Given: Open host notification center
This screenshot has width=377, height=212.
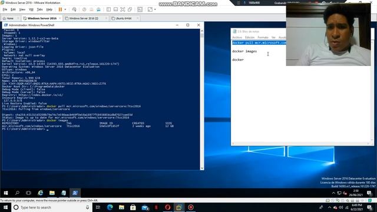Looking at the screenshot, I should pos(369,207).
